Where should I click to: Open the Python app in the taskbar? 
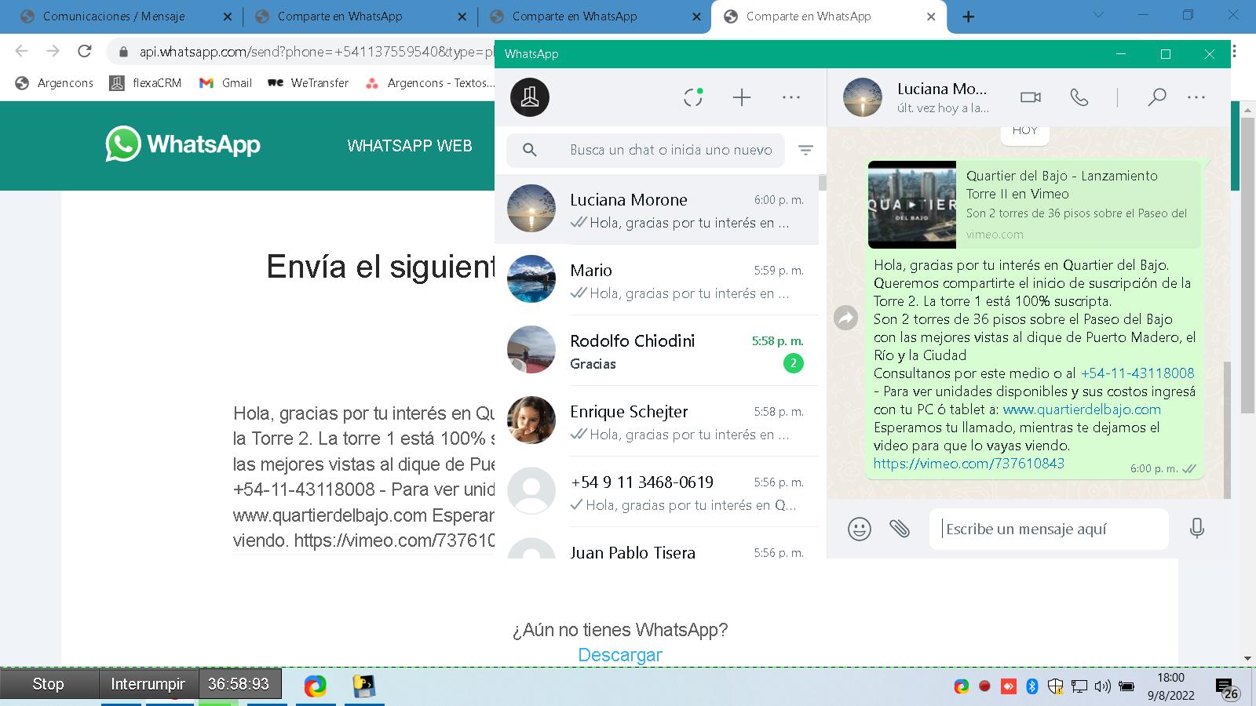tap(363, 686)
